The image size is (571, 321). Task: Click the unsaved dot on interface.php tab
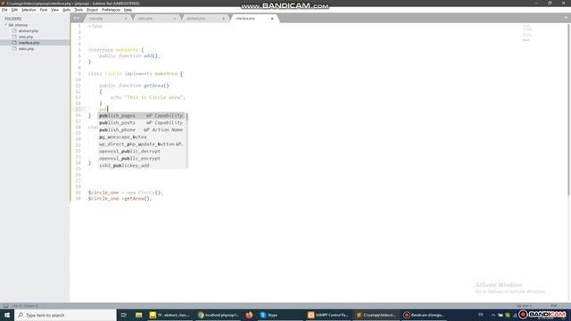coord(272,19)
